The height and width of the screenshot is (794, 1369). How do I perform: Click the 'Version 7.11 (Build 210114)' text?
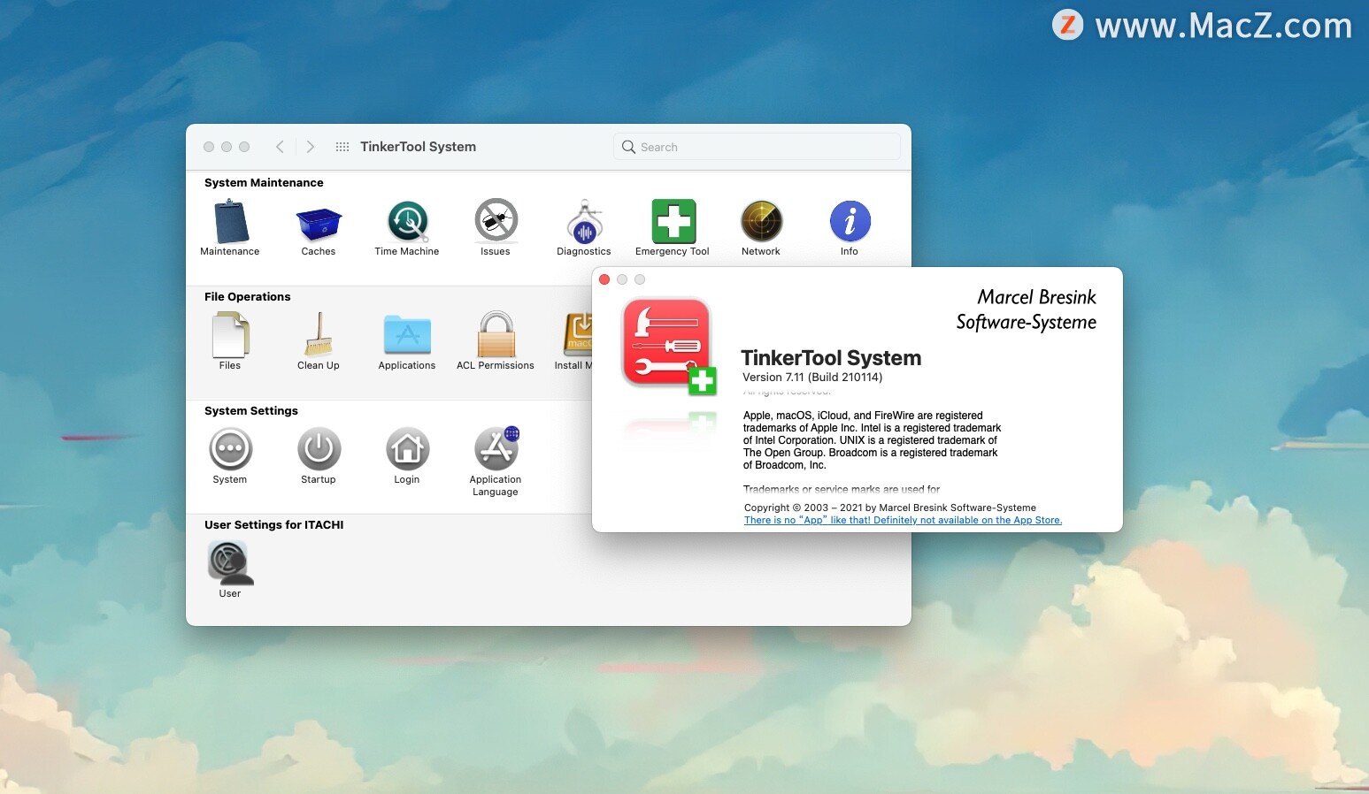pyautogui.click(x=812, y=378)
